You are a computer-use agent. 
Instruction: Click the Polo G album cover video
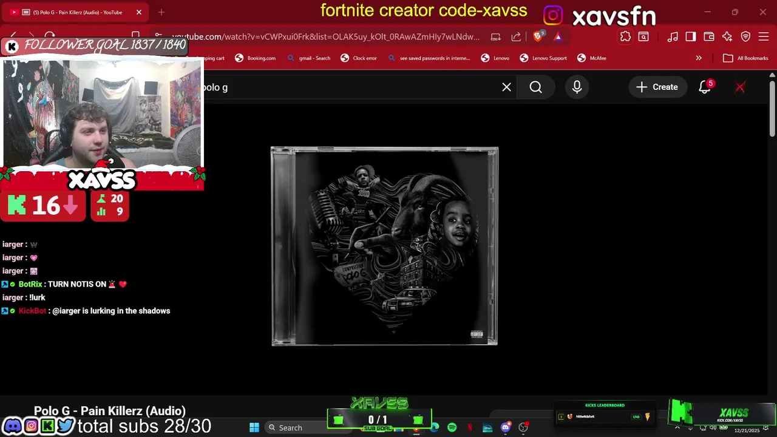pos(384,246)
